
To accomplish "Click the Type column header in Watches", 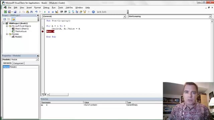I will point(144,102).
